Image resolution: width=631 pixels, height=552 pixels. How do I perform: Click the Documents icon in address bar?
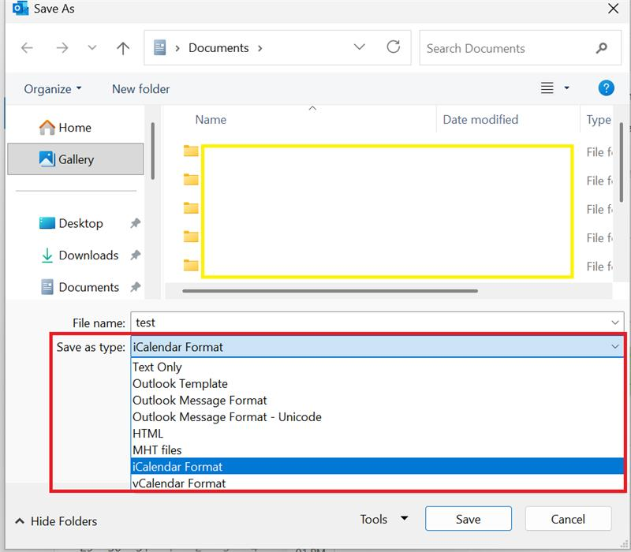[160, 47]
